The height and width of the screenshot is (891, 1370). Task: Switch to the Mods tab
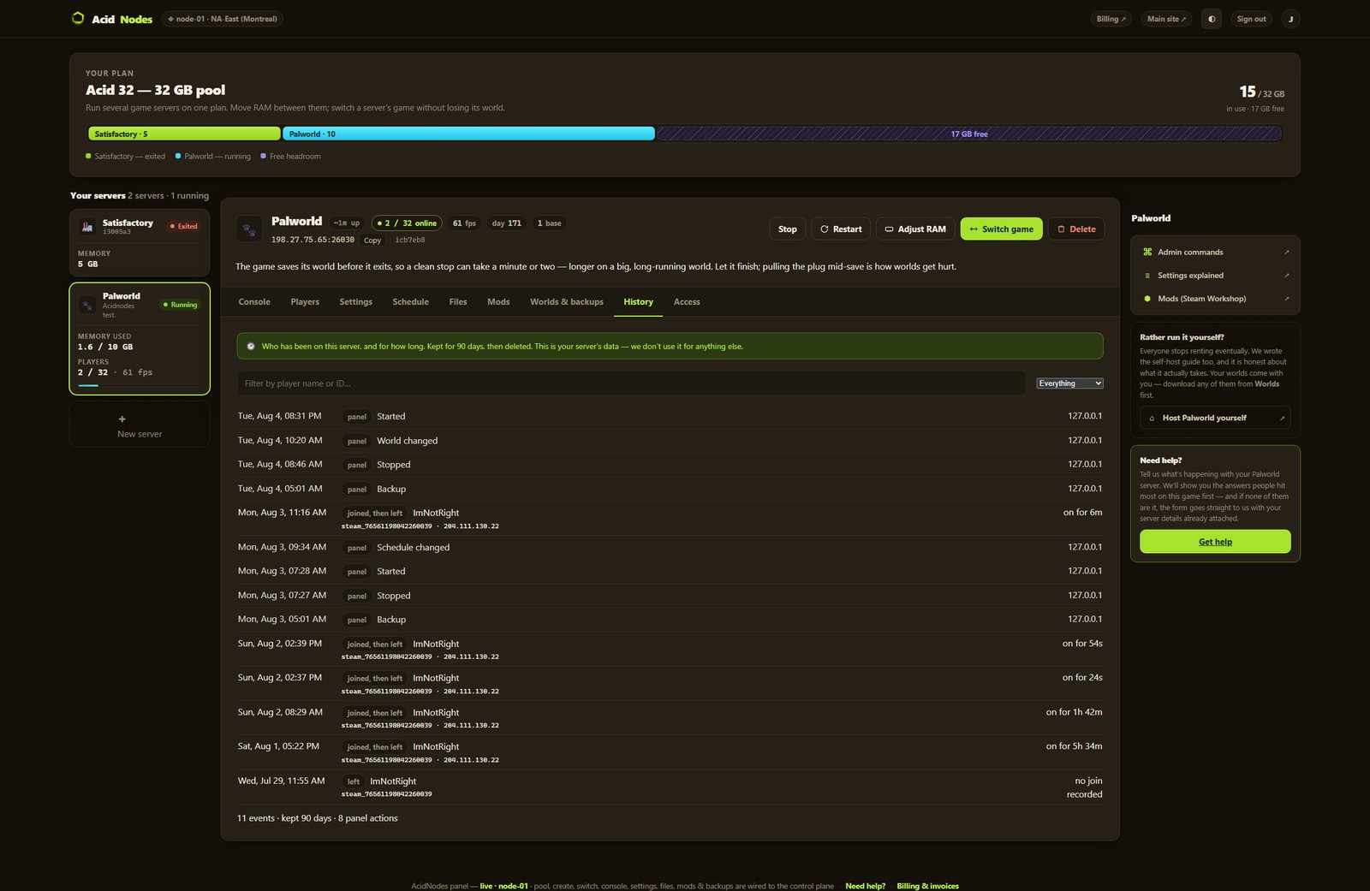(x=498, y=302)
